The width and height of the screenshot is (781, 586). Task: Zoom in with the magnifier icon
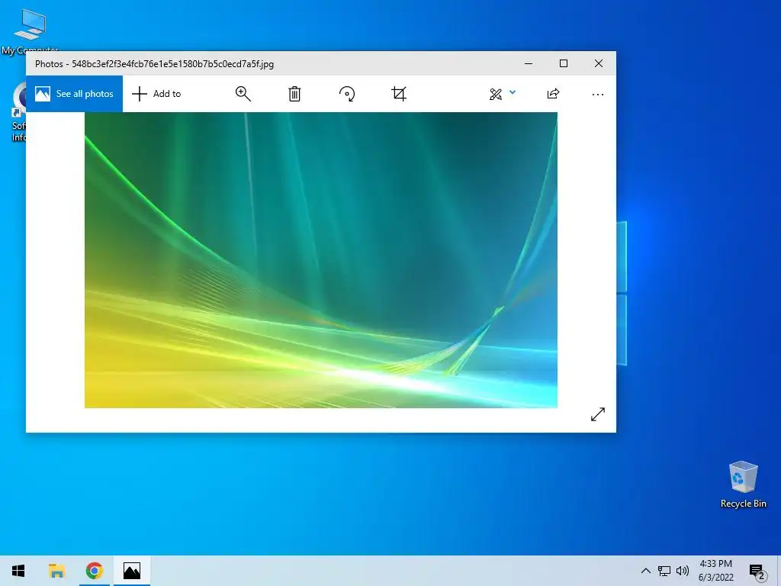243,94
